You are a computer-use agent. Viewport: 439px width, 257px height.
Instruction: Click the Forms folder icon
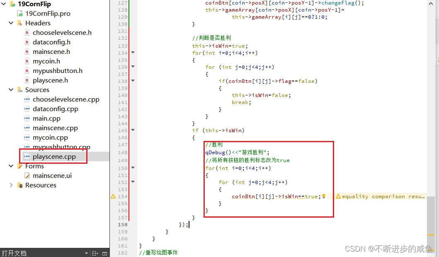tap(19, 166)
